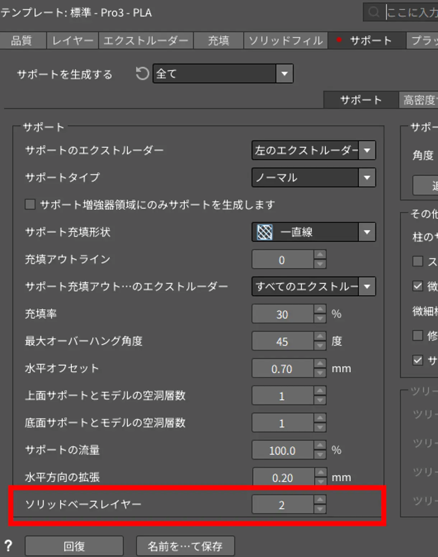Click the search magnifier icon

(374, 12)
